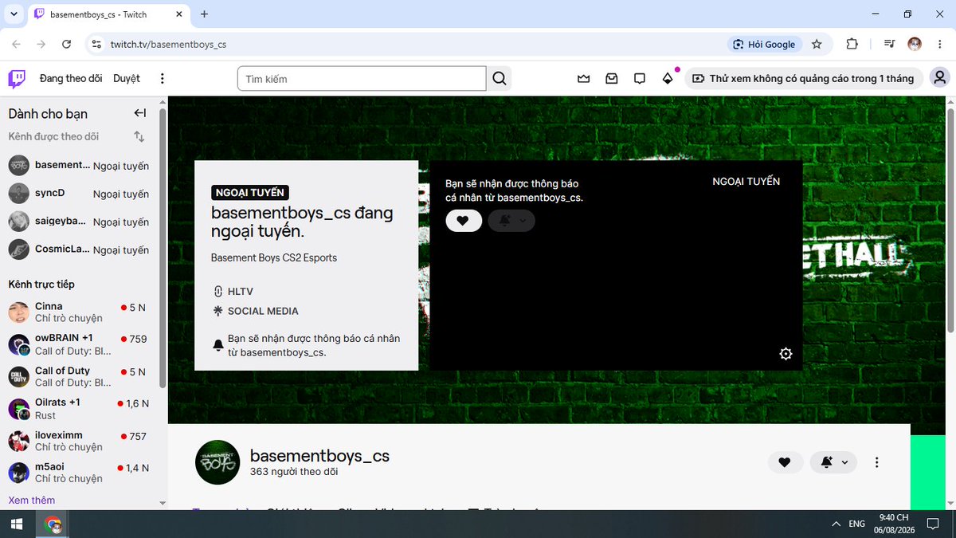Bookmark this page with the star icon
Image resolution: width=956 pixels, height=538 pixels.
click(817, 45)
